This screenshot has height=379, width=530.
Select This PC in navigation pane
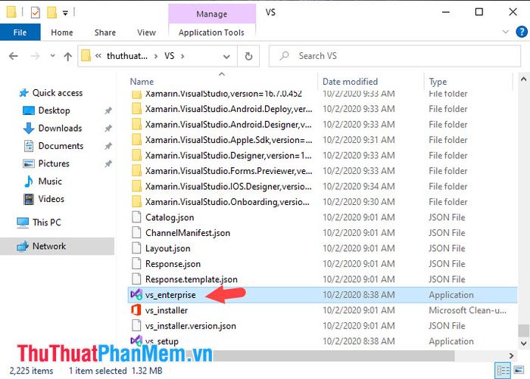47,222
